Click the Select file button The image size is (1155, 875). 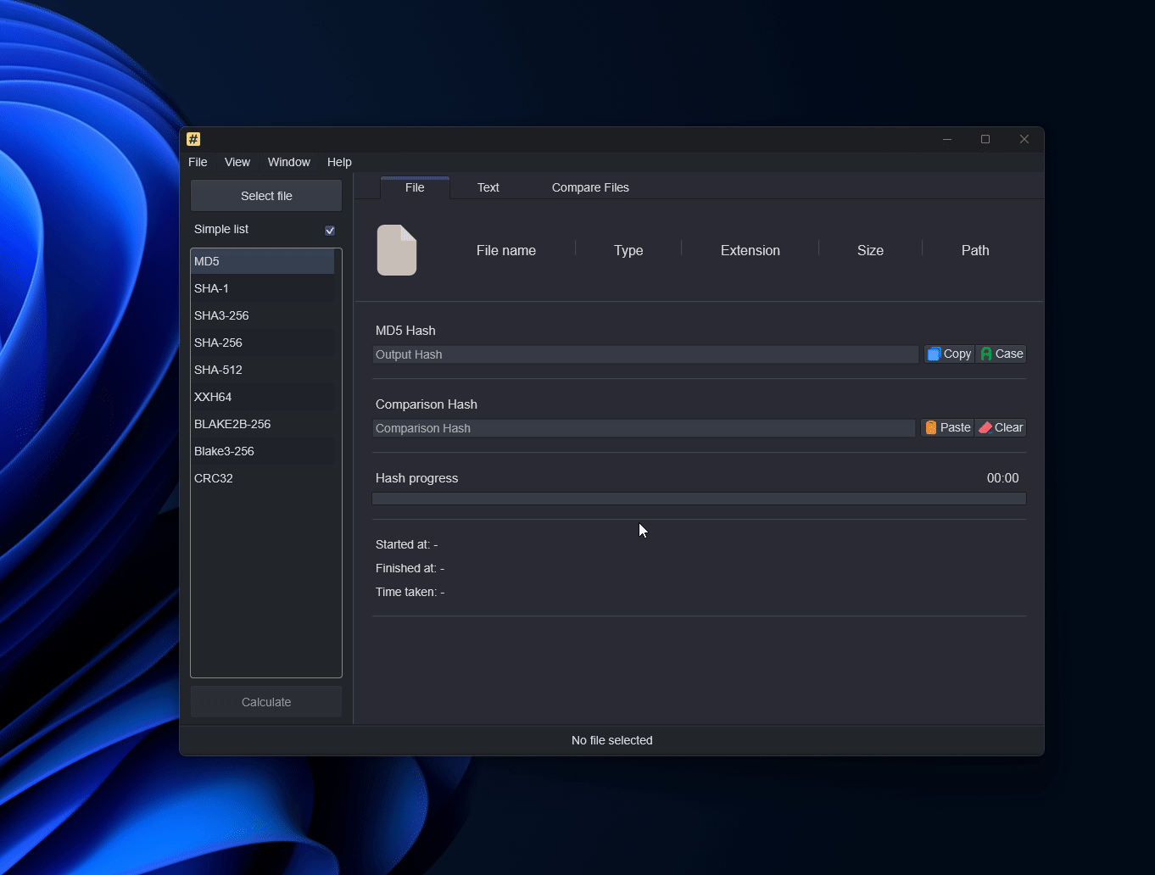[x=265, y=195]
